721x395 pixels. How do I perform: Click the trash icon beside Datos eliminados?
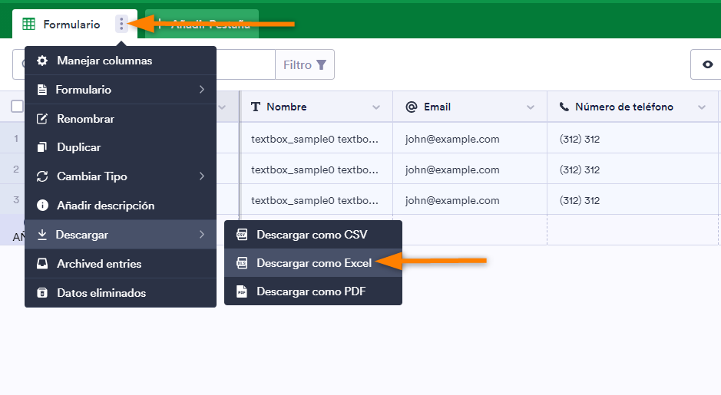[41, 292]
